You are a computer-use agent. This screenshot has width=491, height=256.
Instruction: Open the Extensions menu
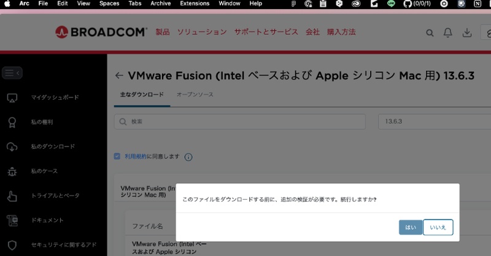point(195,4)
